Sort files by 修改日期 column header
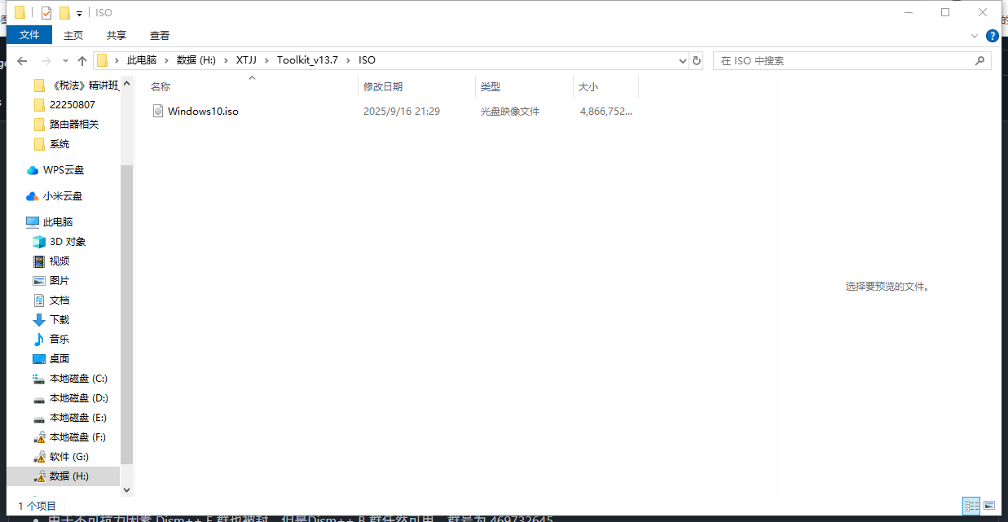 pyautogui.click(x=383, y=86)
